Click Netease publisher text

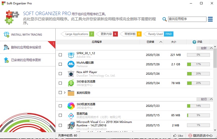82,66
